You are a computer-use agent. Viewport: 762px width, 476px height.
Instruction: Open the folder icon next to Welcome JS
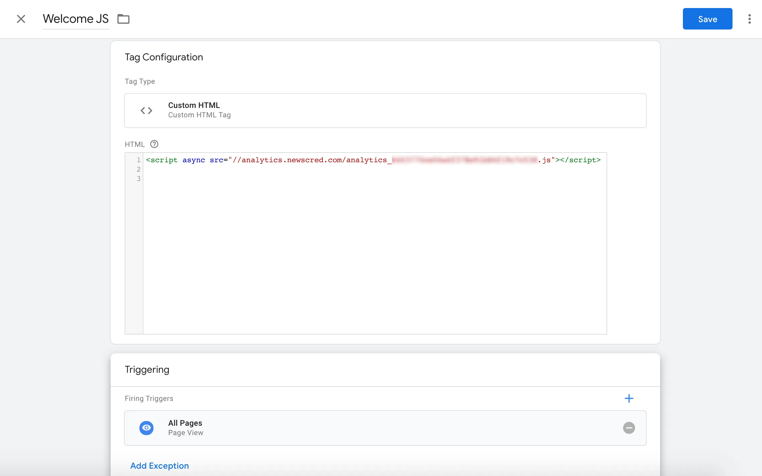coord(123,19)
